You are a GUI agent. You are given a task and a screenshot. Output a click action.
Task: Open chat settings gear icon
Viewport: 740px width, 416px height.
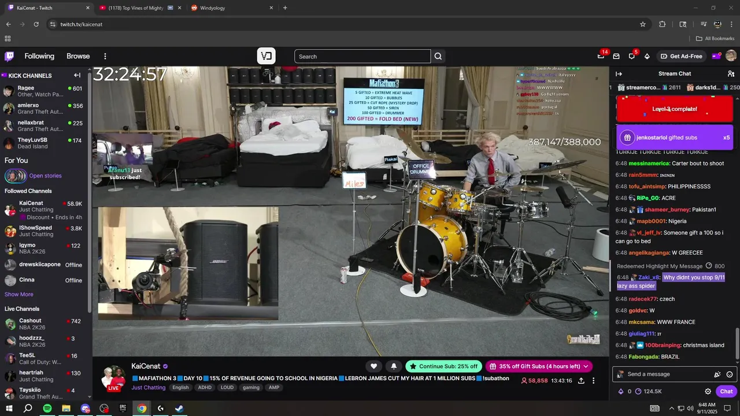pyautogui.click(x=708, y=391)
